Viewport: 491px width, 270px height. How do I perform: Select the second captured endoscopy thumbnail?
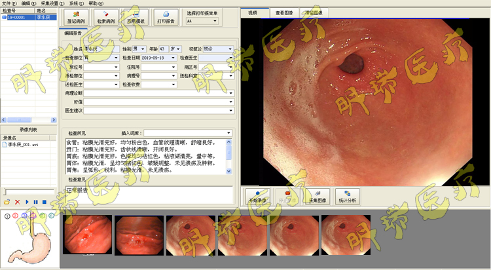click(139, 235)
